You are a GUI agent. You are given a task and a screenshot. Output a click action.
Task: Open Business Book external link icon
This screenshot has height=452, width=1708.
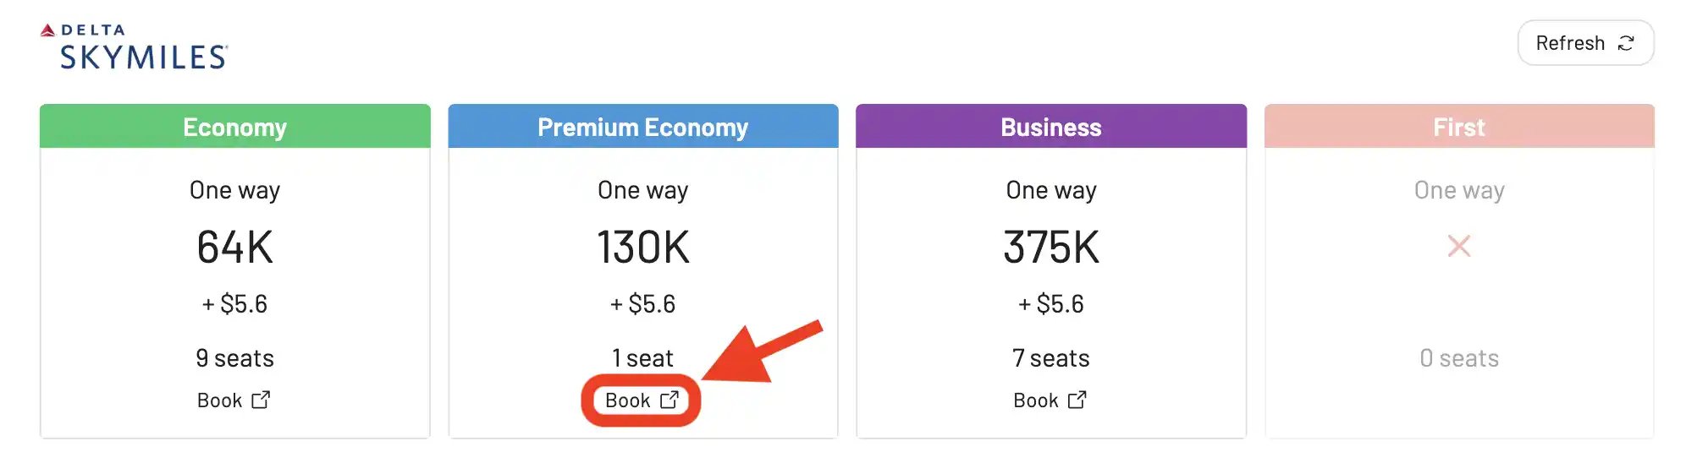(x=1077, y=400)
